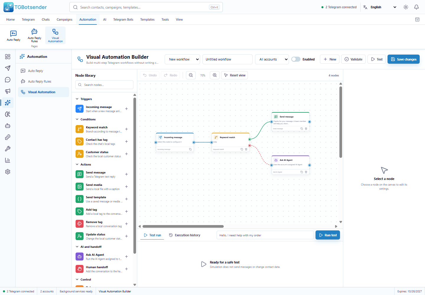Open Auto Reply Rules ribbon icon
425x295 pixels.
(35, 35)
